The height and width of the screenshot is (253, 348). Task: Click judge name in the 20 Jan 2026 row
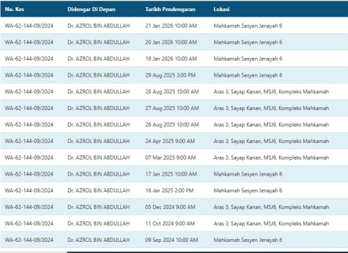point(99,43)
